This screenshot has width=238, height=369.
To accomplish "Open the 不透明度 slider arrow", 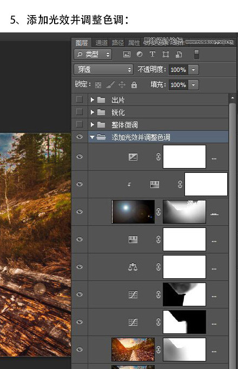I will [193, 70].
